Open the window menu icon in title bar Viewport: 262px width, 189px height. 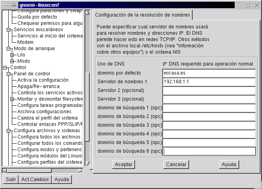(6, 5)
